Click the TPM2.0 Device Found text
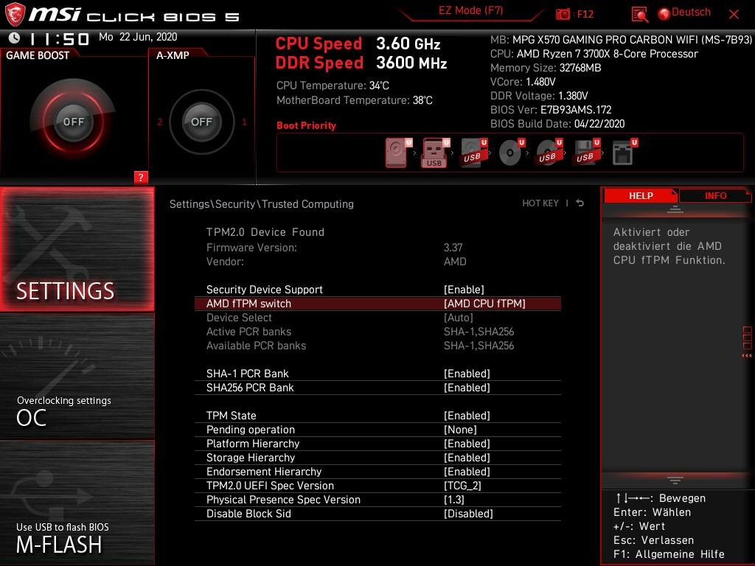The height and width of the screenshot is (566, 755). pos(265,232)
